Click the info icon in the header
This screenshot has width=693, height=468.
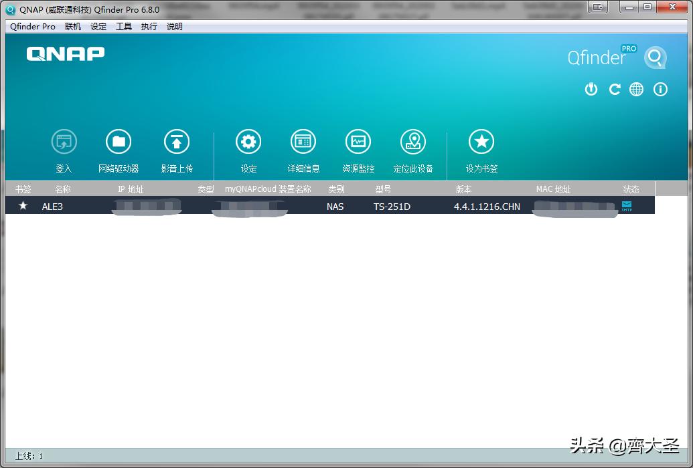coord(660,89)
